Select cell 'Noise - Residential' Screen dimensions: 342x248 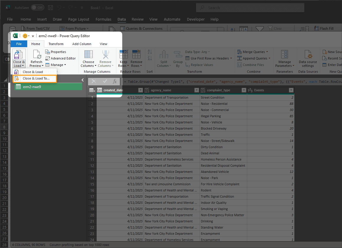point(223,104)
